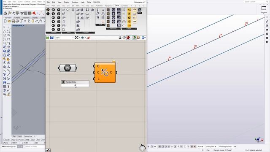Image resolution: width=270 pixels, height=152 pixels.
Task: Pick percent-circle component in Edit panel
Action: [x=103, y=14]
